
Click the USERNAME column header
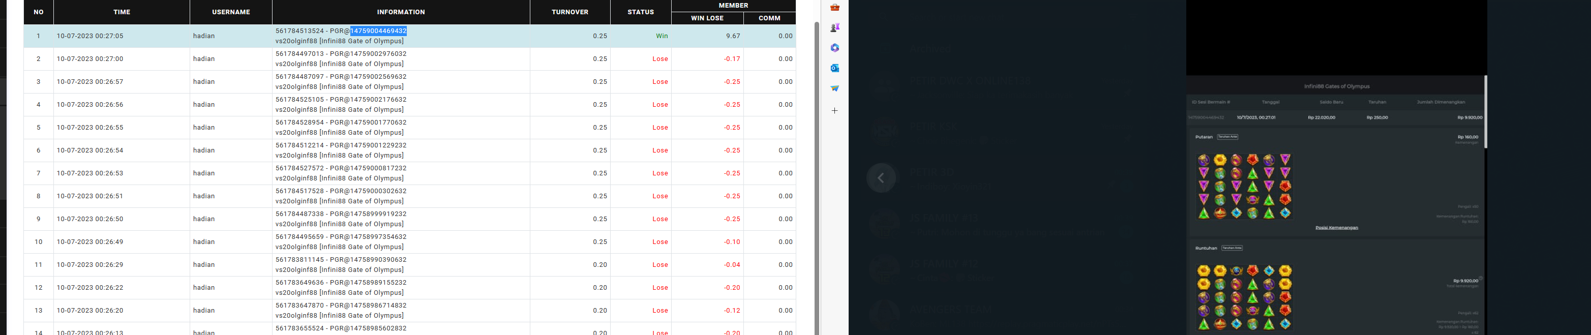(231, 12)
